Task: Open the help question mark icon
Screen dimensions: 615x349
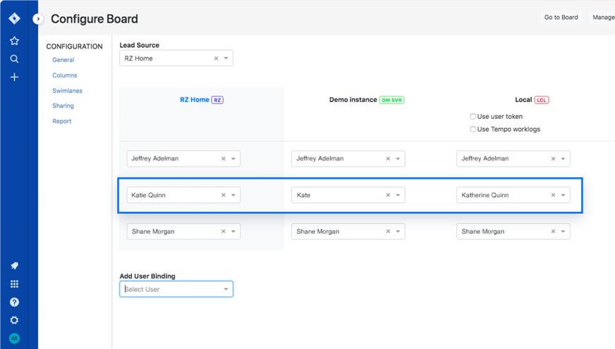Action: 14,302
